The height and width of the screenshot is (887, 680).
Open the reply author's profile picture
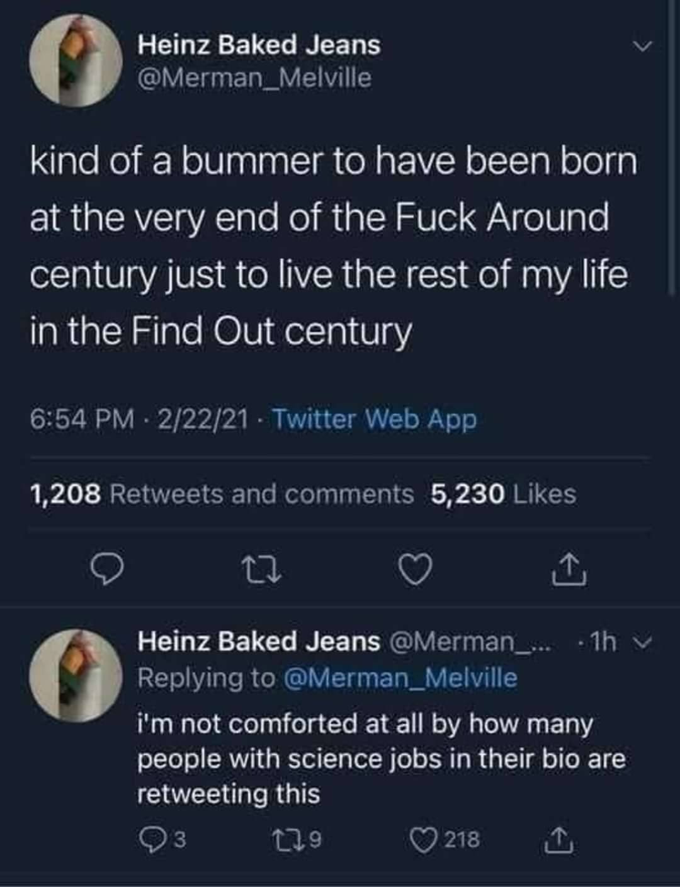tap(76, 675)
